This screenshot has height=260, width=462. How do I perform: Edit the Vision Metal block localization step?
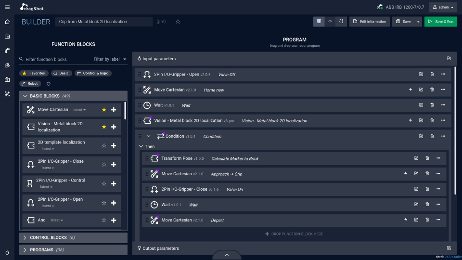[421, 120]
